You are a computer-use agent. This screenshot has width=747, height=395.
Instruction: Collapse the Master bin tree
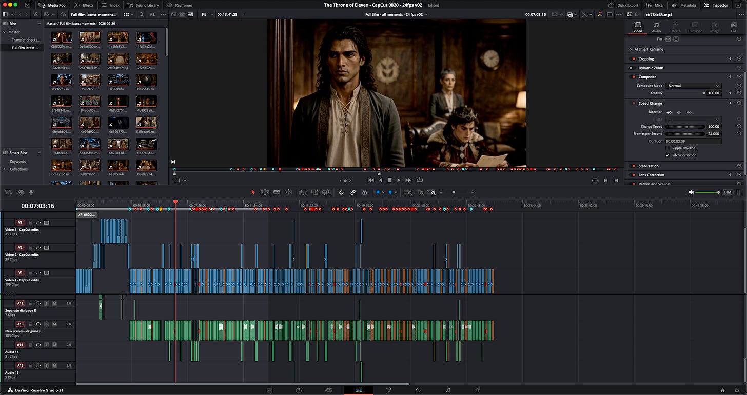pos(5,32)
